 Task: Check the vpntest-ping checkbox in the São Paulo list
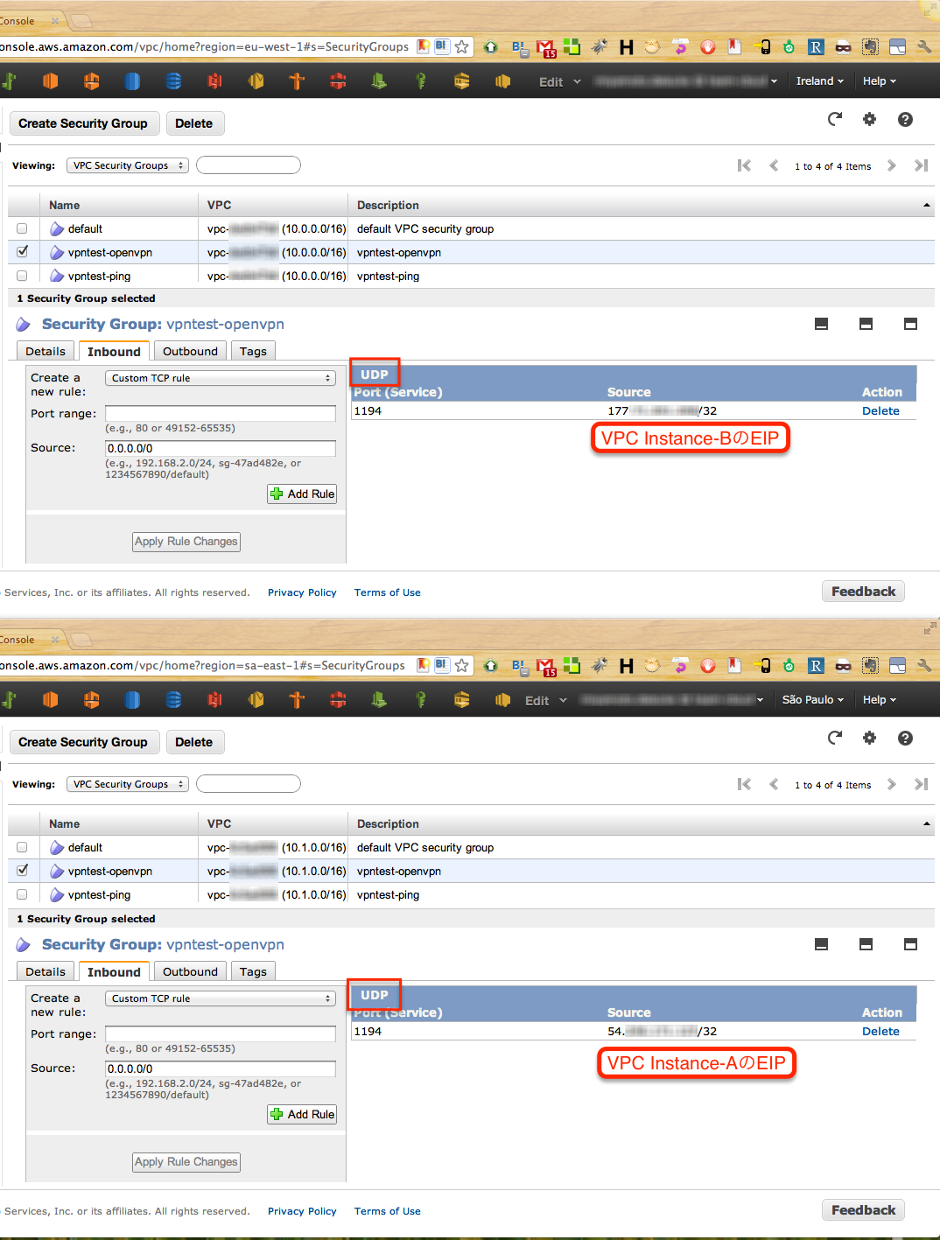22,894
